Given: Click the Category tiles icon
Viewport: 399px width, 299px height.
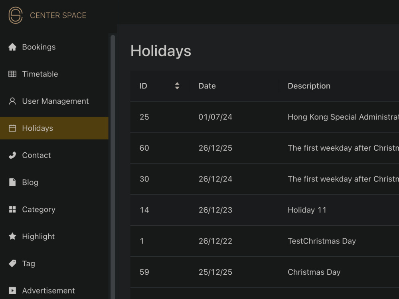Looking at the screenshot, I should tap(12, 210).
